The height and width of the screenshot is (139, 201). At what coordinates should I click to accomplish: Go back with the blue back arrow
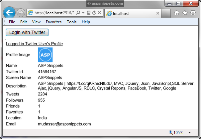tap(9, 13)
